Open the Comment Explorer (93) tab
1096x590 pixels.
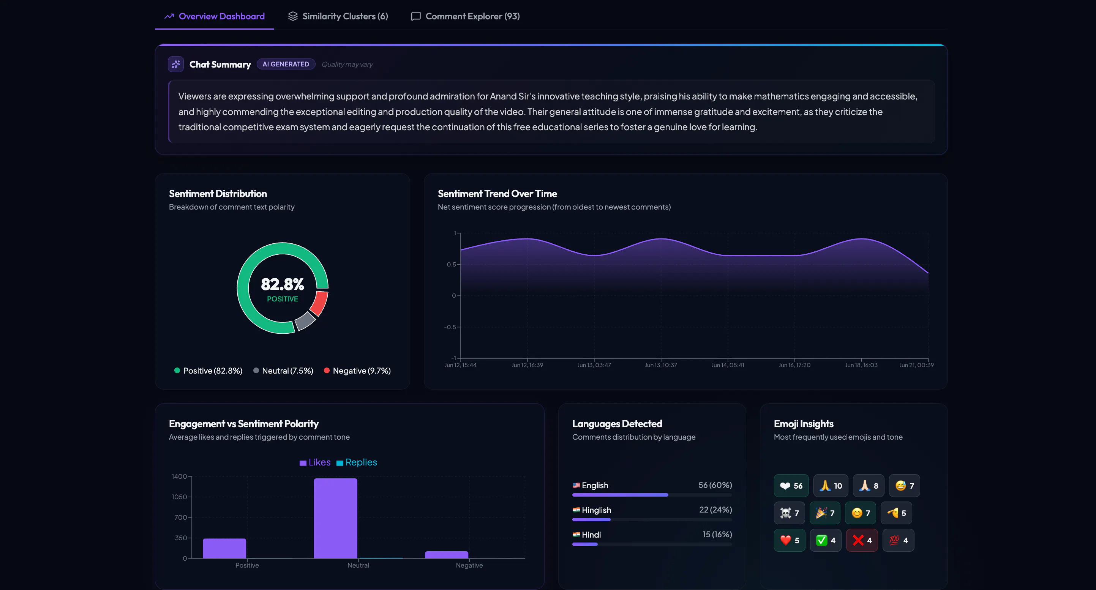coord(465,16)
